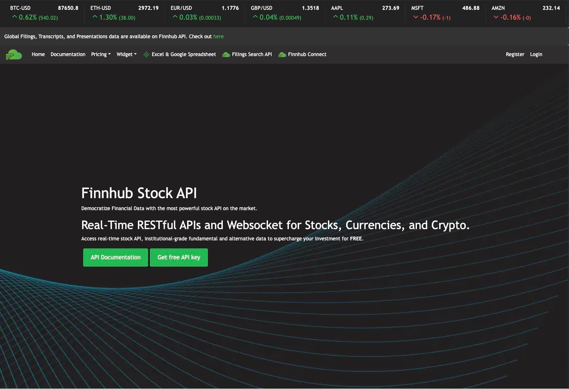Click the Register link
Image resolution: width=569 pixels, height=389 pixels.
coord(515,54)
